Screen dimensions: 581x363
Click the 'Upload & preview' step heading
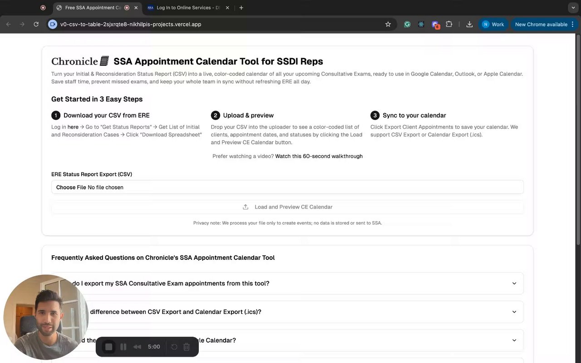pos(248,115)
